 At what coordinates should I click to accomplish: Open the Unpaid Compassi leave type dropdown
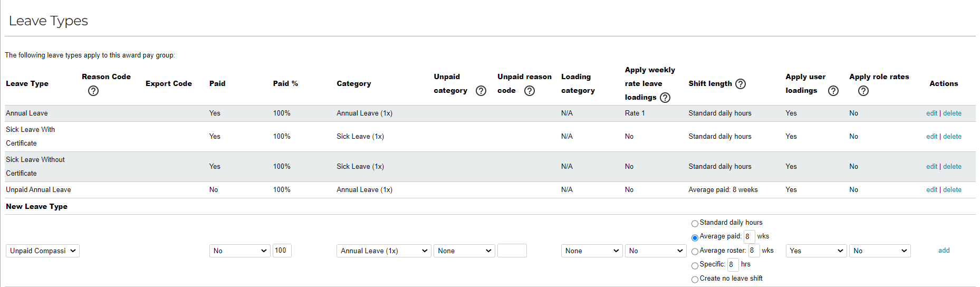43,251
